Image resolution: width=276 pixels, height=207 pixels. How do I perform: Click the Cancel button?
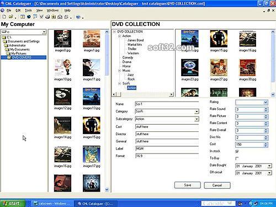pyautogui.click(x=217, y=185)
